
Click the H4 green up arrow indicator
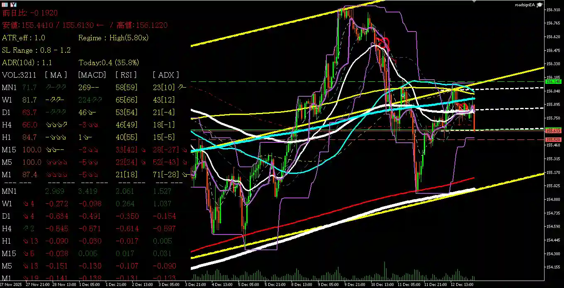(27, 229)
